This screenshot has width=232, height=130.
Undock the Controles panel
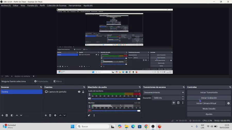pyautogui.click(x=230, y=87)
